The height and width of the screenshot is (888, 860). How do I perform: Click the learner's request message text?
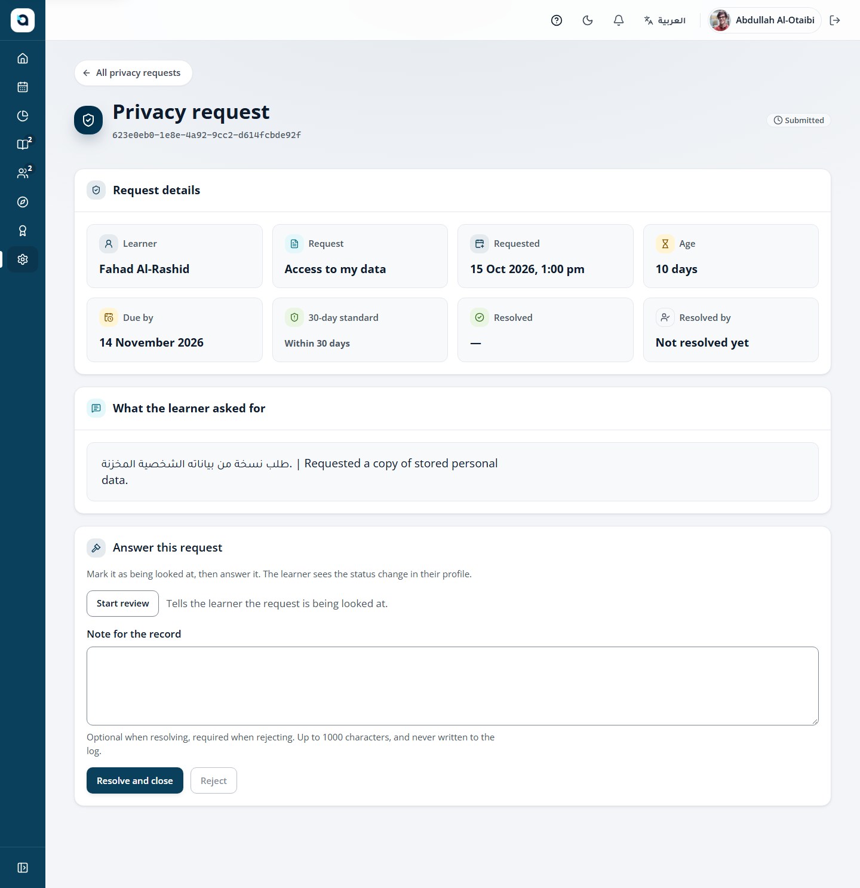point(300,471)
